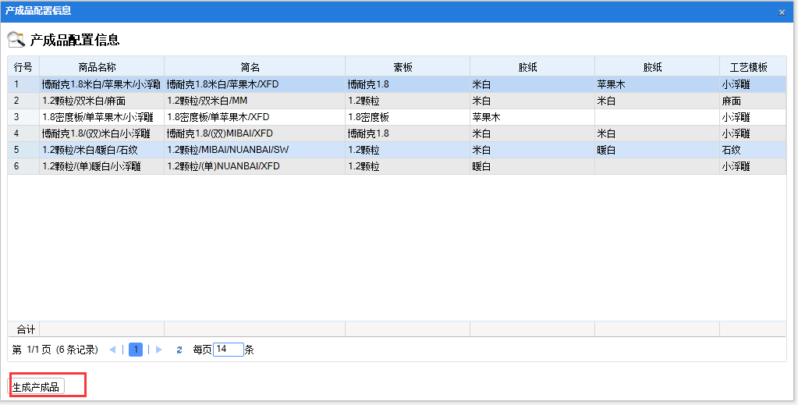
Task: Click the 石纹 工艺模板 cell
Action: pyautogui.click(x=753, y=150)
